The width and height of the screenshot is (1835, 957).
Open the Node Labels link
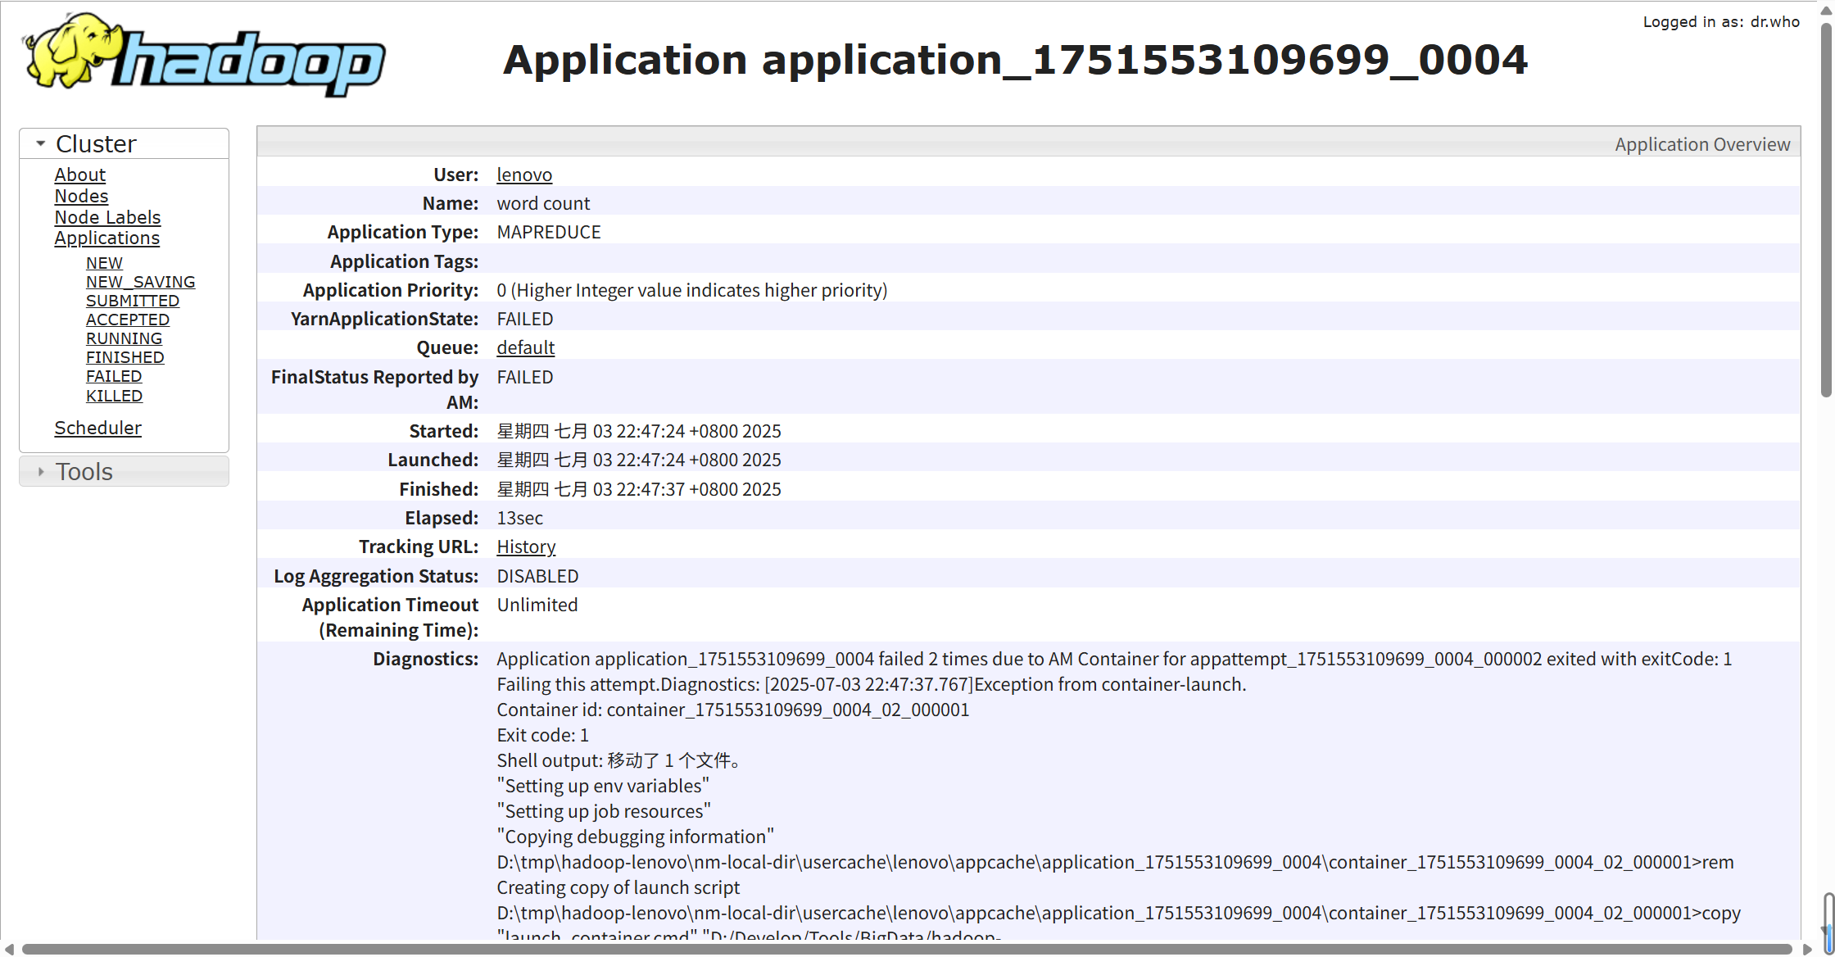point(107,217)
